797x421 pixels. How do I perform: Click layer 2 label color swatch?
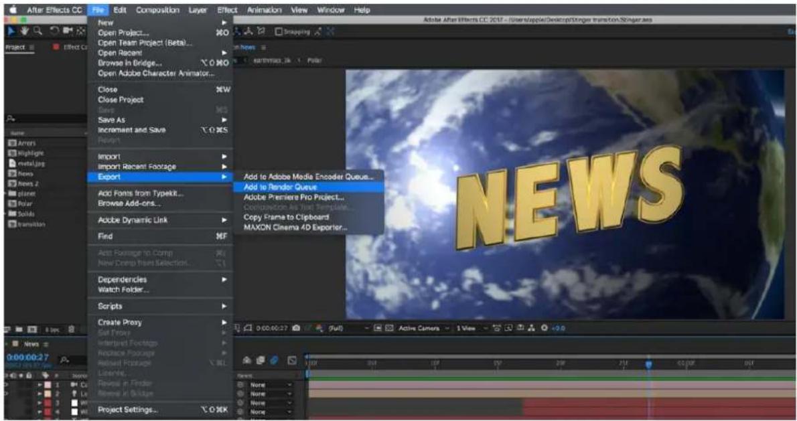tap(48, 394)
